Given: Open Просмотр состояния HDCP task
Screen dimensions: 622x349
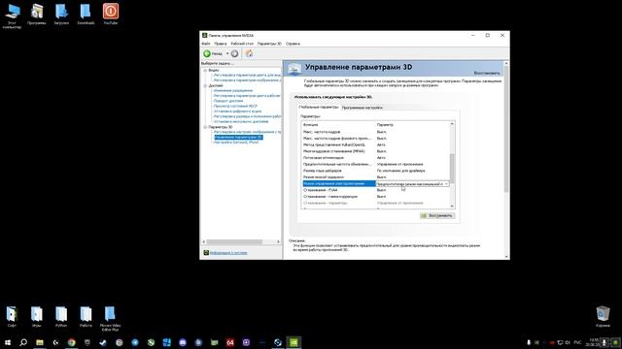Looking at the screenshot, I should click(x=235, y=106).
